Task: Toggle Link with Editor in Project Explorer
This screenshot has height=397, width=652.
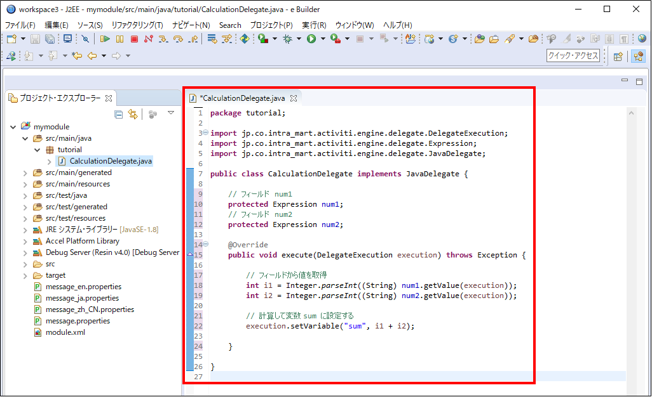Action: (133, 114)
